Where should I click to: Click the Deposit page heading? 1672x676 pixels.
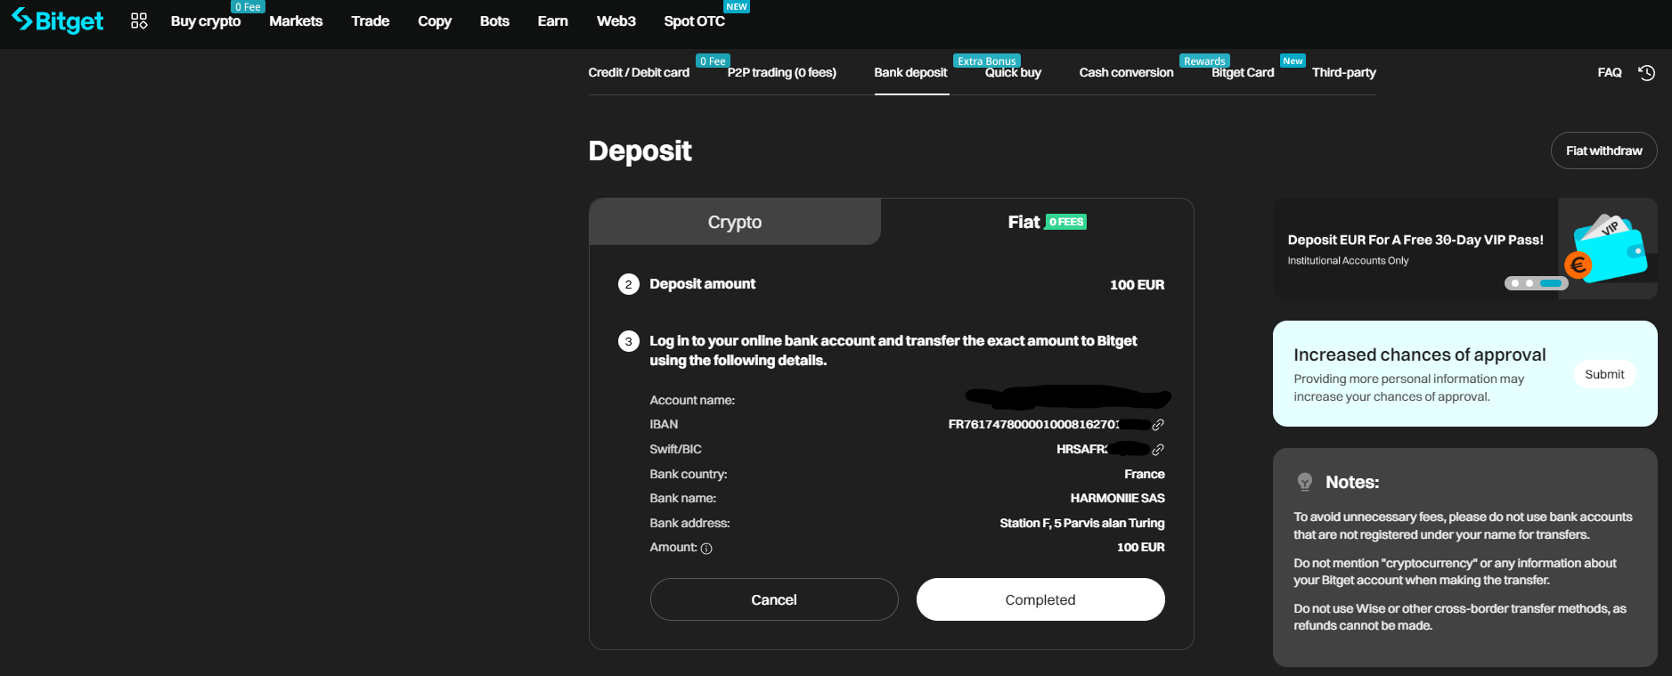click(640, 151)
